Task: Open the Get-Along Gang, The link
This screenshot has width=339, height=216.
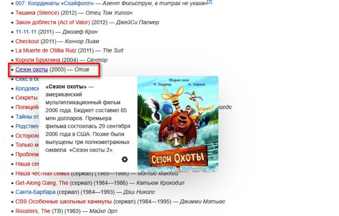Action: click(x=42, y=183)
